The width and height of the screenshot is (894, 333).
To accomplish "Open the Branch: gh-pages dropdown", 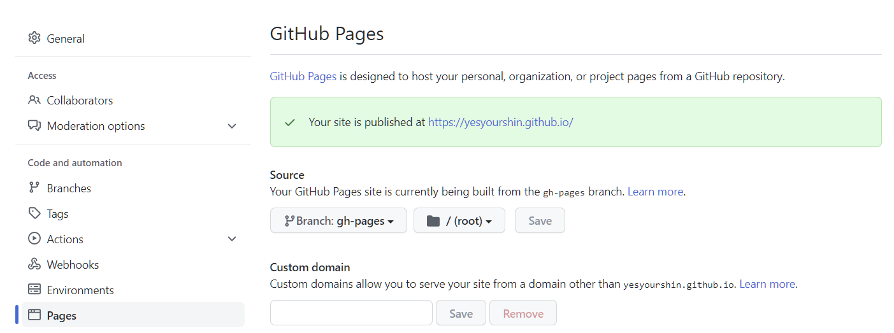I will tap(338, 220).
